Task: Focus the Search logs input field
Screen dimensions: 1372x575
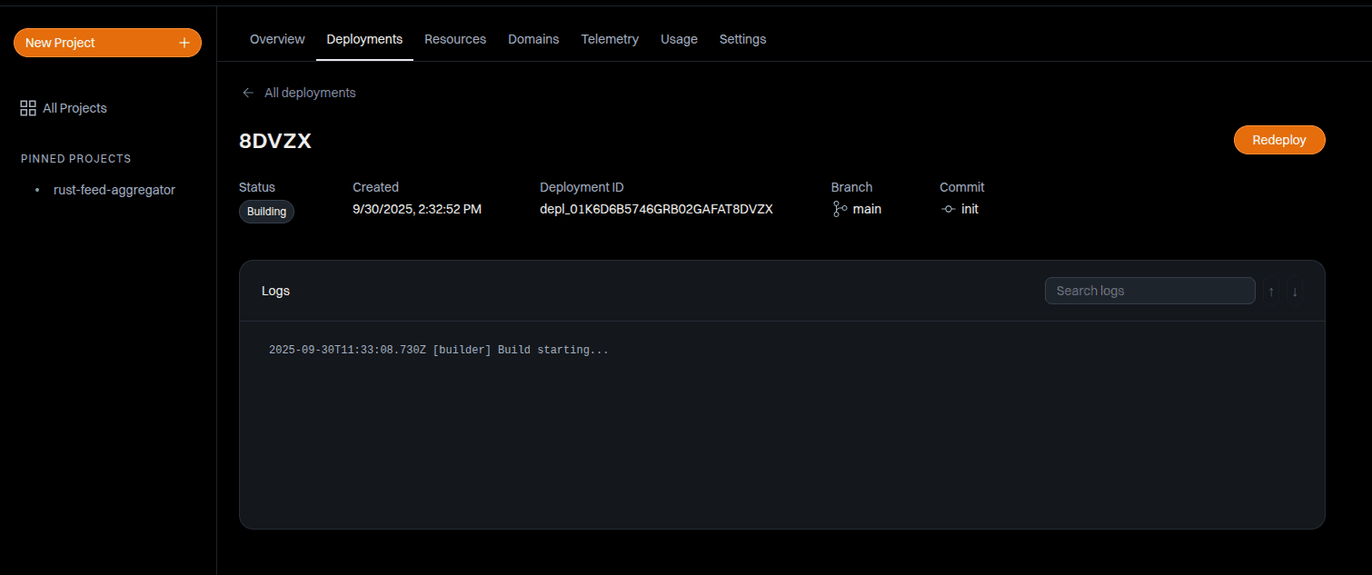Action: 1149,291
